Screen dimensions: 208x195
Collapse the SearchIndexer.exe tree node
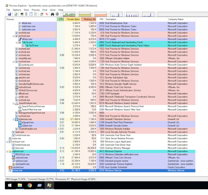[x=13, y=103]
